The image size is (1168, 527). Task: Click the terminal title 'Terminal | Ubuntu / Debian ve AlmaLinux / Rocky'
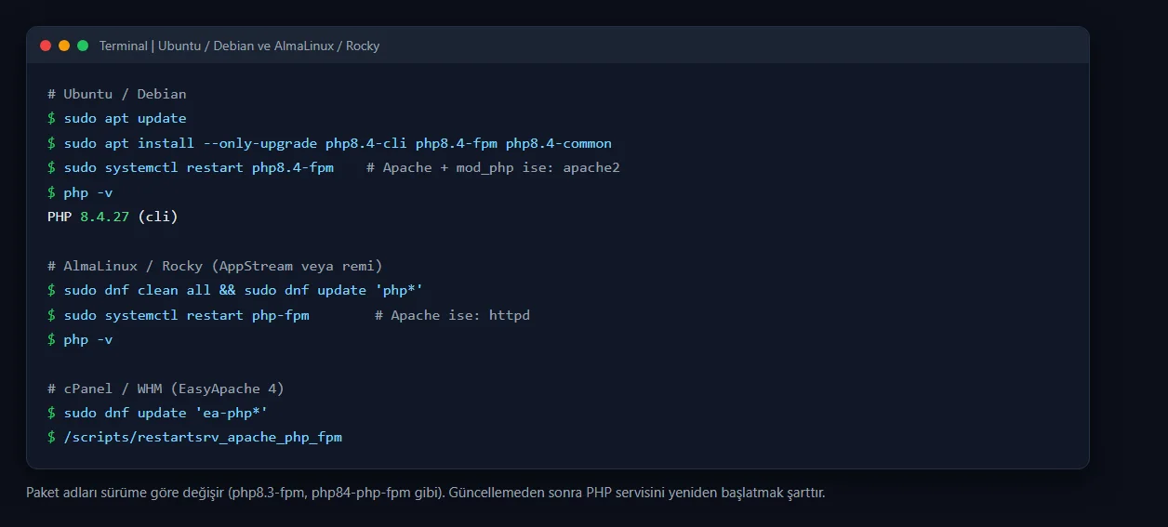pyautogui.click(x=239, y=46)
